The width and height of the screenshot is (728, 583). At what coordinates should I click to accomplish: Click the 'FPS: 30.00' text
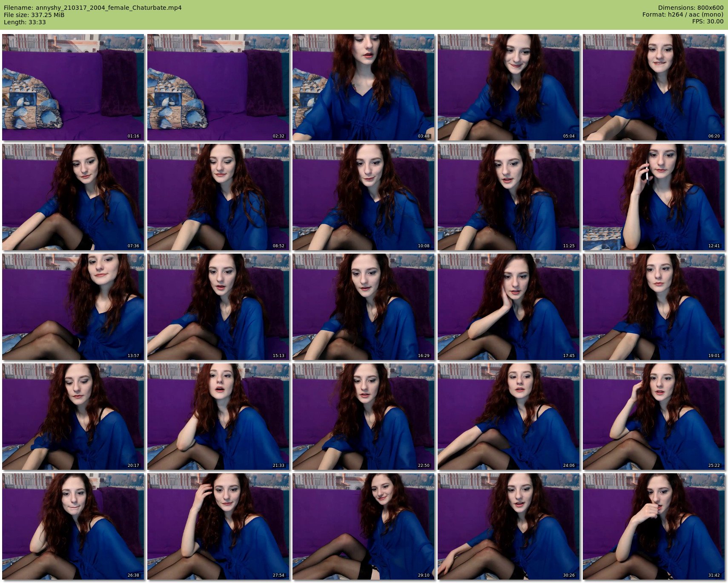[x=708, y=21]
